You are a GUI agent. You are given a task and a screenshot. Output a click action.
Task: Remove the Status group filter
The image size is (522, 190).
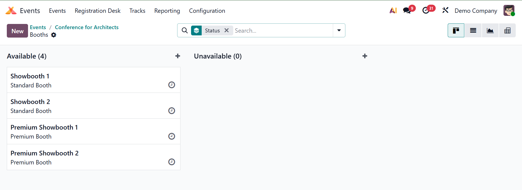pos(226,30)
